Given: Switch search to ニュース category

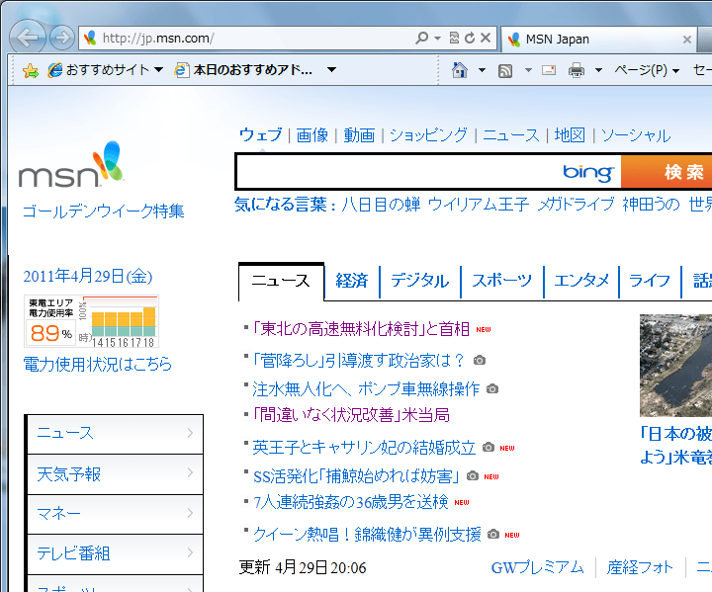Looking at the screenshot, I should [511, 135].
